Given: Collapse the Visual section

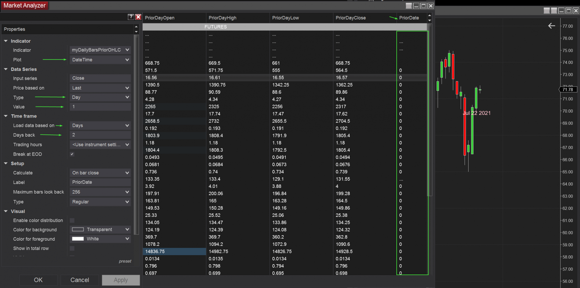Looking at the screenshot, I should coord(6,211).
